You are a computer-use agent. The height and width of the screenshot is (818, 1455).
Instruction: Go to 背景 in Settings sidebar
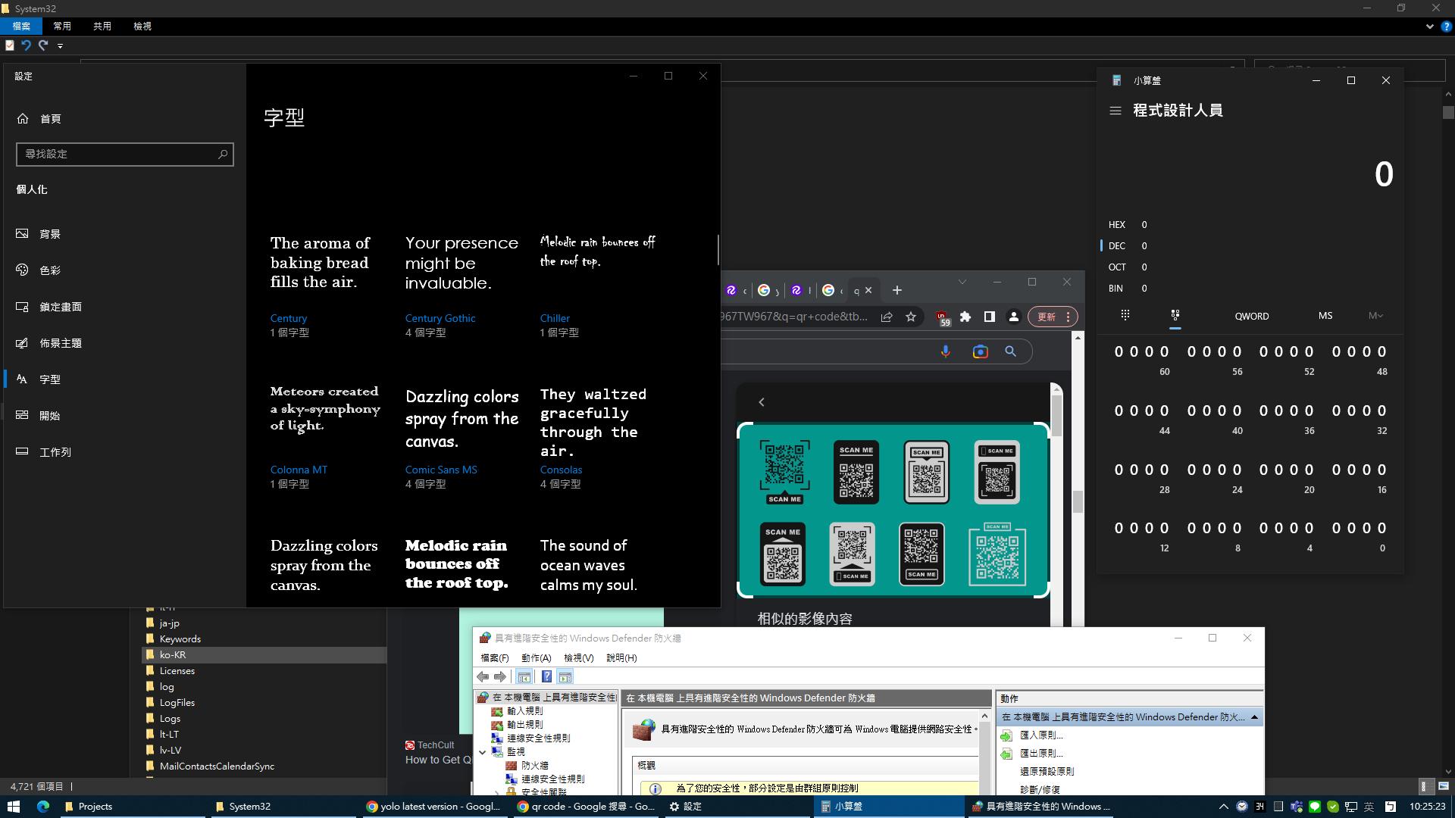tap(49, 234)
